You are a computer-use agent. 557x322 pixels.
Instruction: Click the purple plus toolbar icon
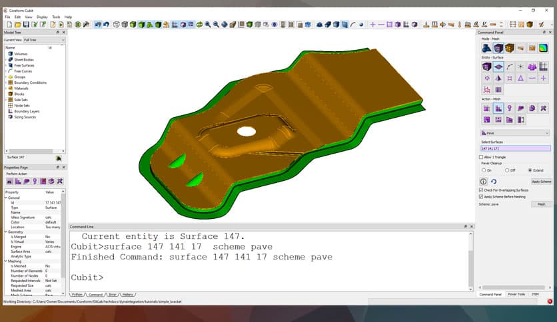[x=372, y=25]
